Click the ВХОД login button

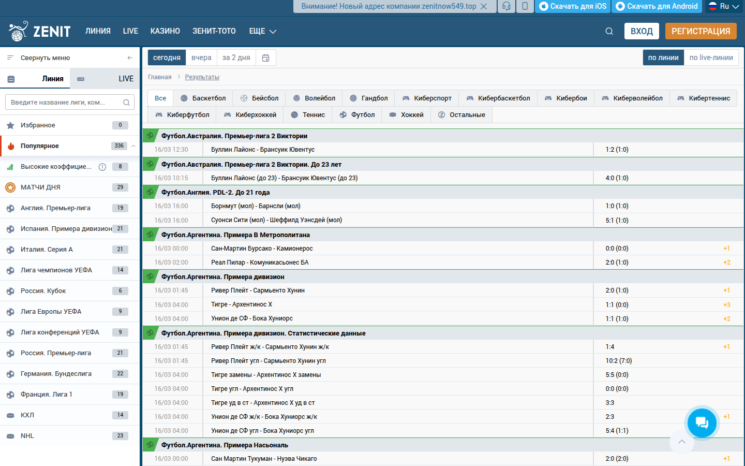[x=641, y=32]
